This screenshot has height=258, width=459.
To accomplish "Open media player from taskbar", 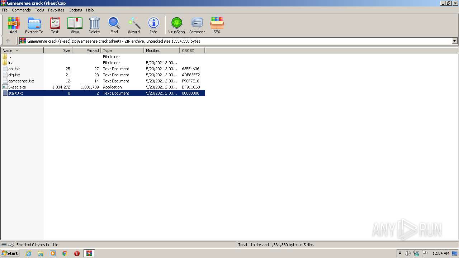I will pyautogui.click(x=53, y=253).
